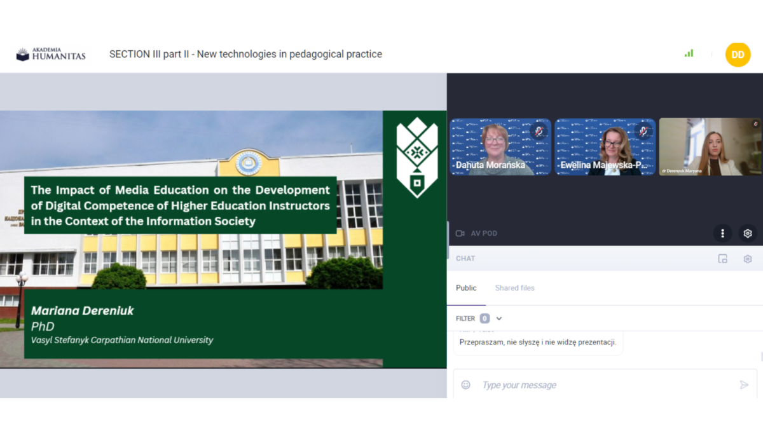763x429 pixels.
Task: Open the AV pod three-dot options menu
Action: (x=722, y=233)
